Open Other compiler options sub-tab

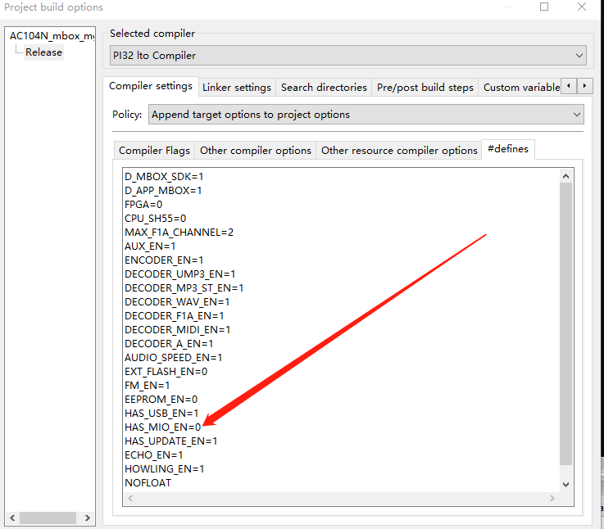pyautogui.click(x=256, y=151)
